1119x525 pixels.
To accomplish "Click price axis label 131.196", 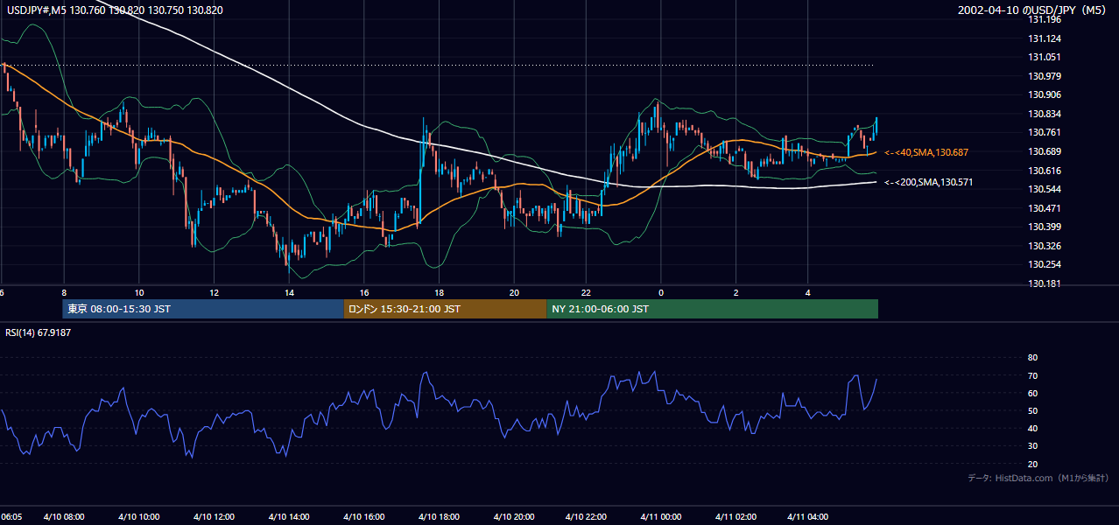I will pos(1045,19).
